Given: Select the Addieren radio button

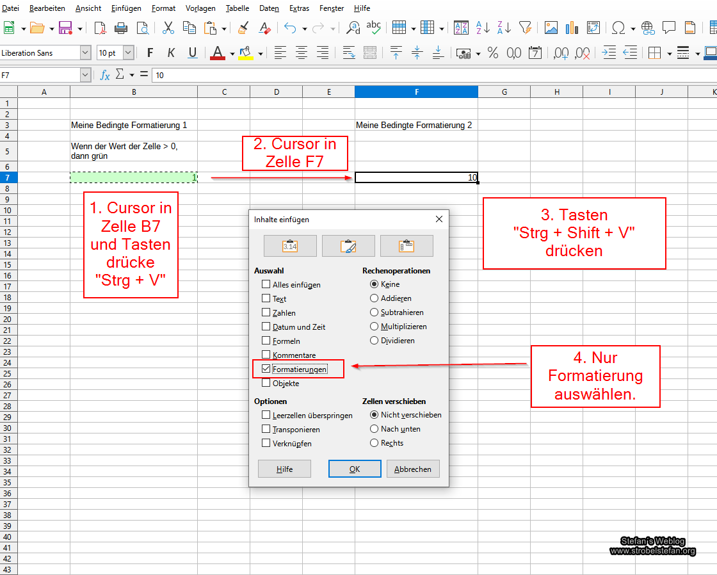Looking at the screenshot, I should tap(375, 298).
